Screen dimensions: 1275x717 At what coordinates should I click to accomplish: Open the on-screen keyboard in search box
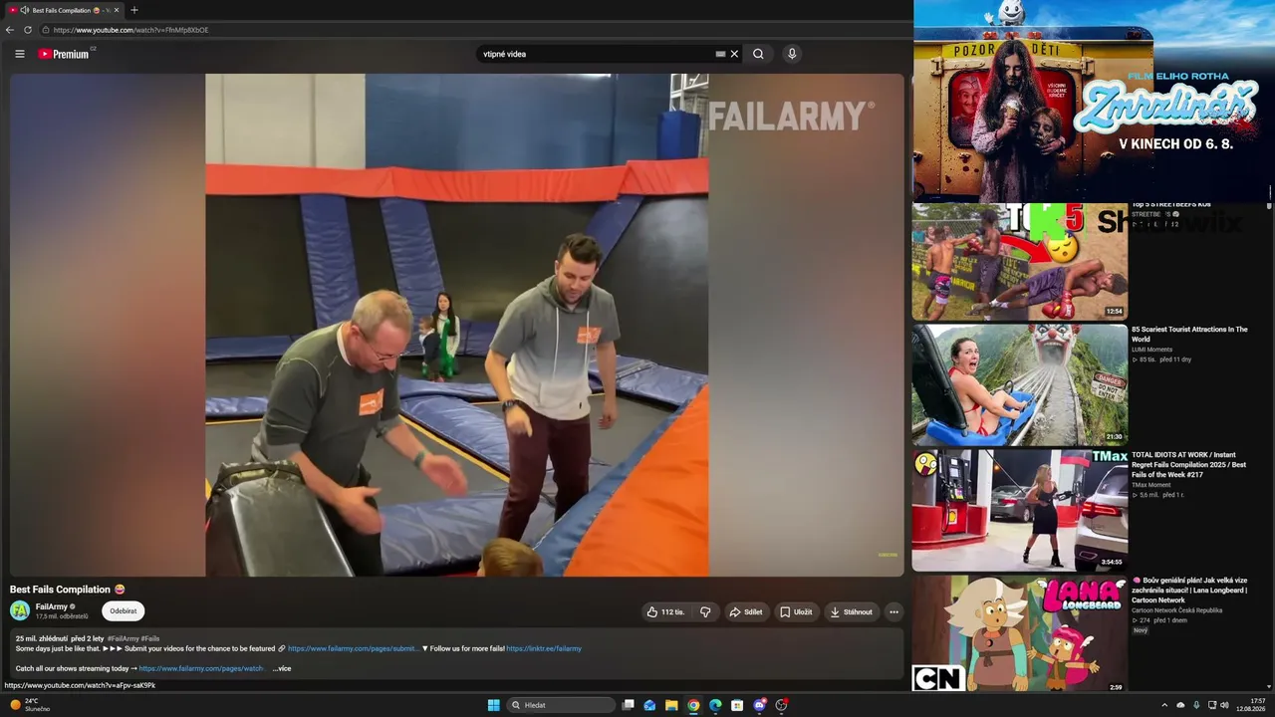tap(720, 54)
